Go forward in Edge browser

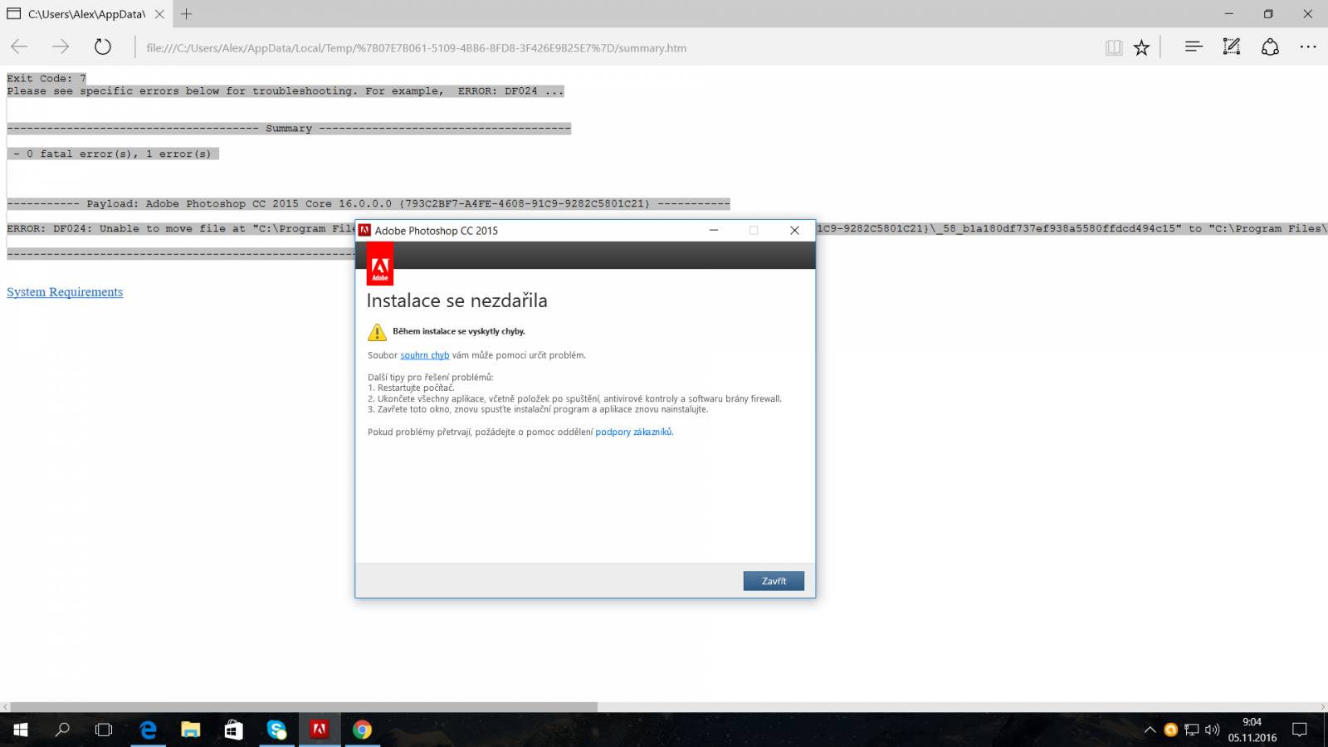click(61, 47)
